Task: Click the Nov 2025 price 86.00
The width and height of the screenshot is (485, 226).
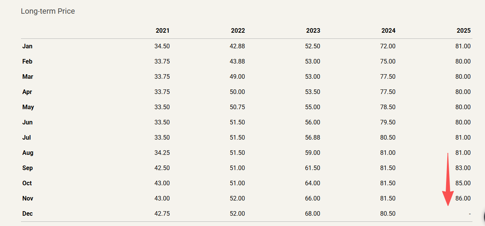Action: coord(463,199)
